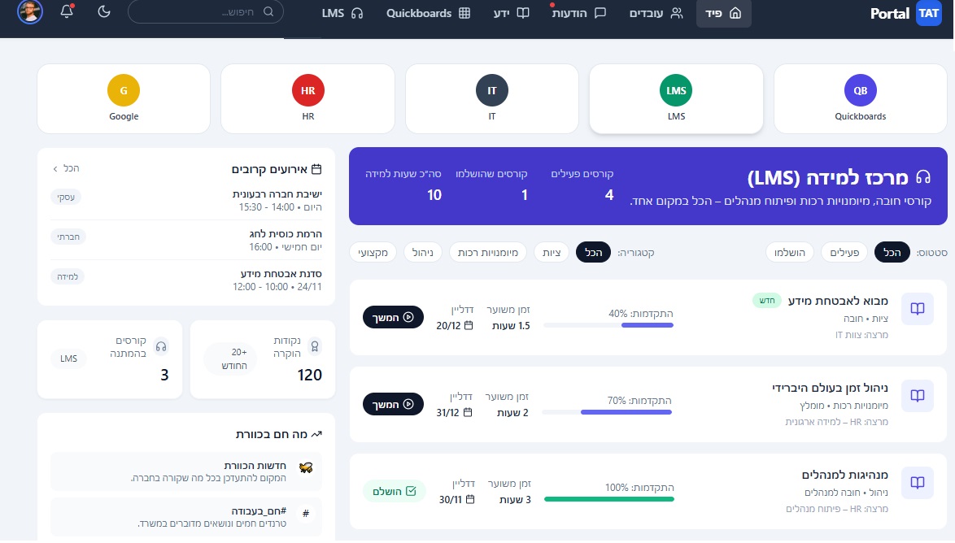
Task: Open the user profile avatar
Action: pyautogui.click(x=30, y=12)
